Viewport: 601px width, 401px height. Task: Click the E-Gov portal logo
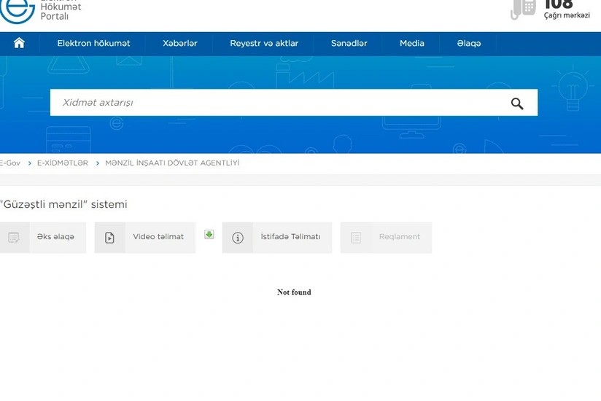pos(18,10)
